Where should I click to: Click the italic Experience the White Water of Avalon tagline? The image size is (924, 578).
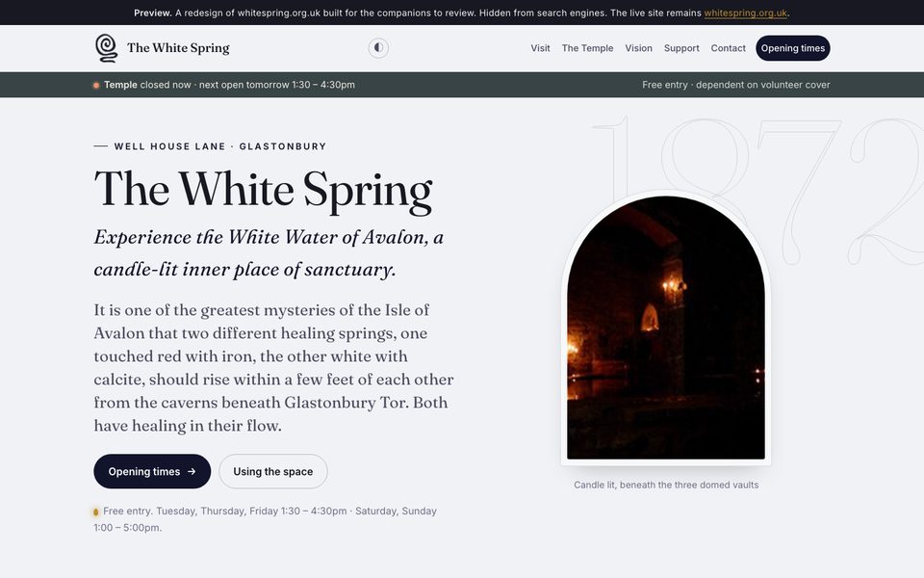(269, 253)
